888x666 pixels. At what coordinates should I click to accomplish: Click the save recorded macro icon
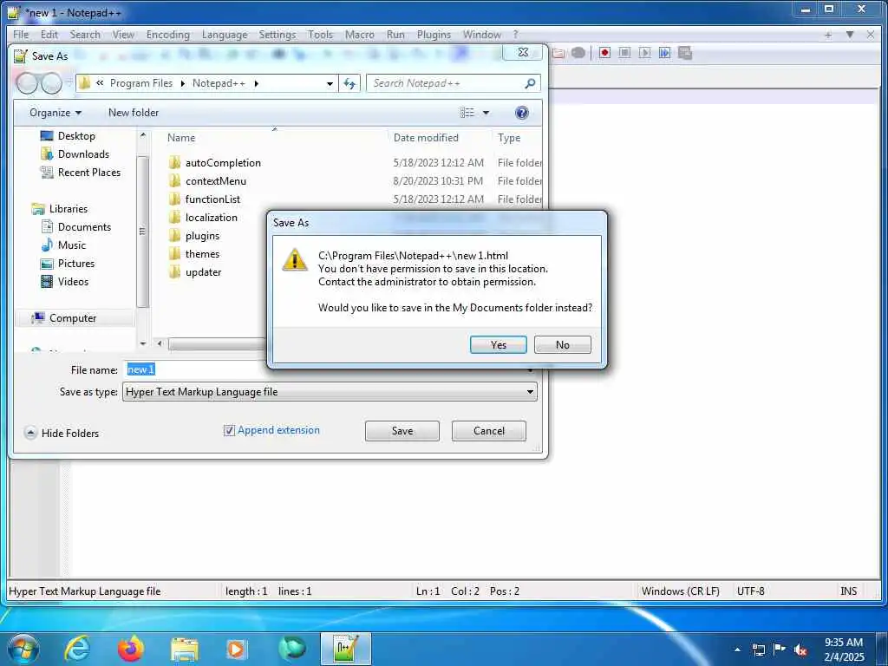685,53
